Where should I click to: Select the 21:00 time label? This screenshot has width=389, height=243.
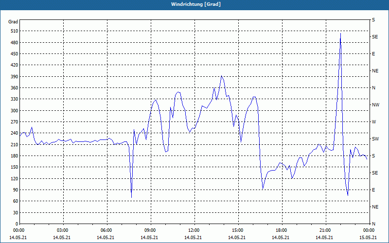pyautogui.click(x=325, y=230)
